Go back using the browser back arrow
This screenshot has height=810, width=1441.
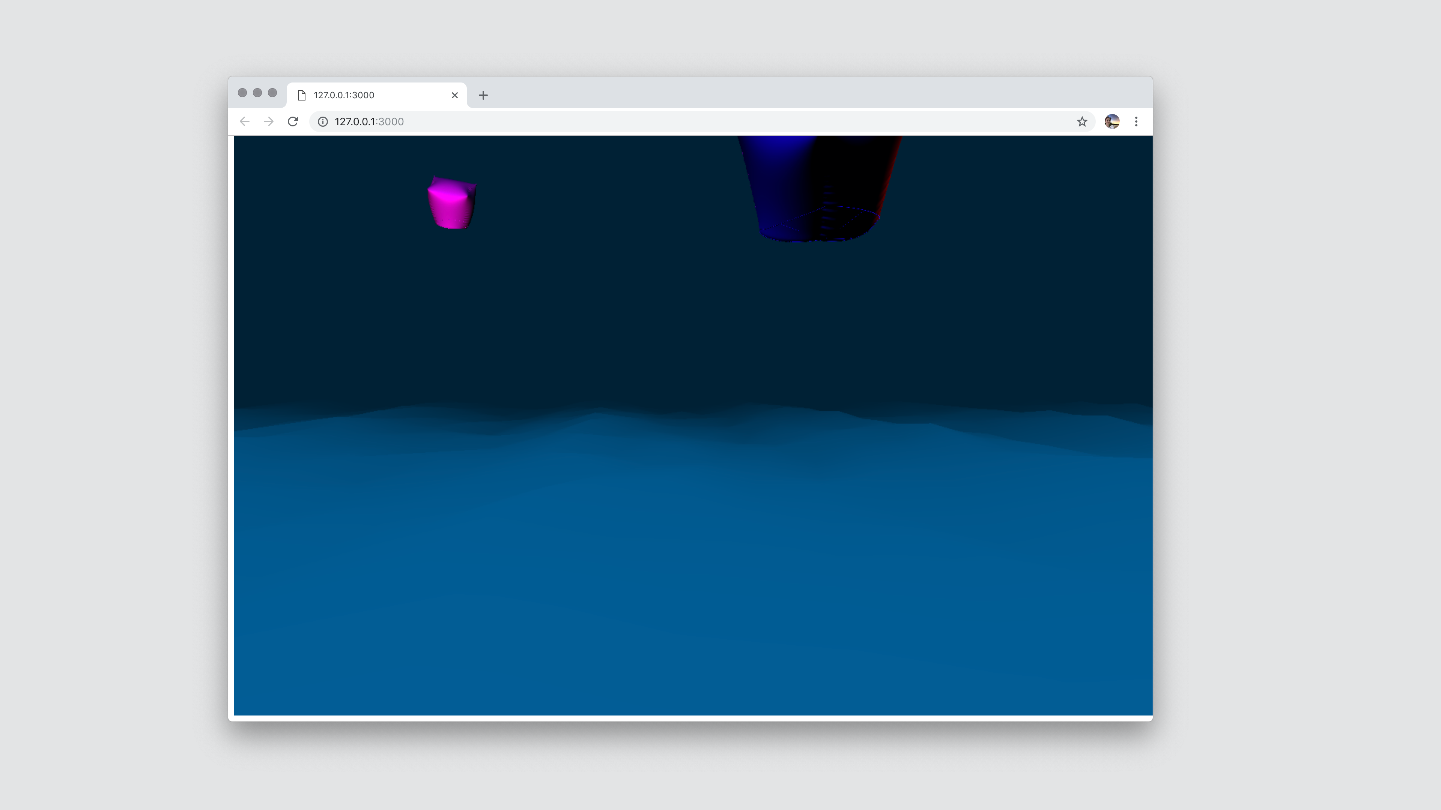tap(244, 121)
